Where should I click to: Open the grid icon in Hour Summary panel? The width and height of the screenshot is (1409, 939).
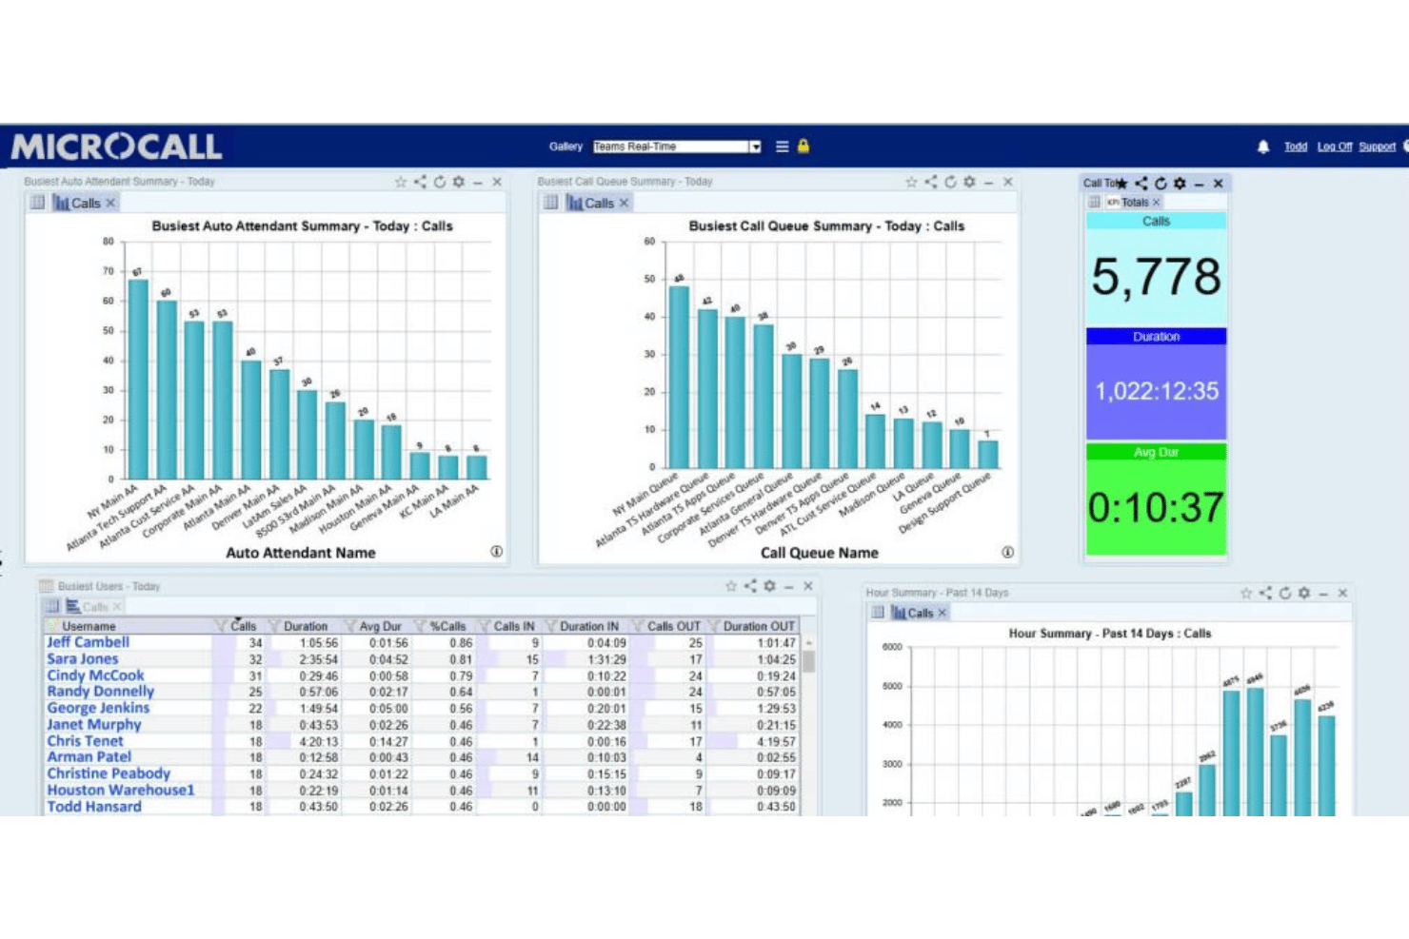pos(878,613)
